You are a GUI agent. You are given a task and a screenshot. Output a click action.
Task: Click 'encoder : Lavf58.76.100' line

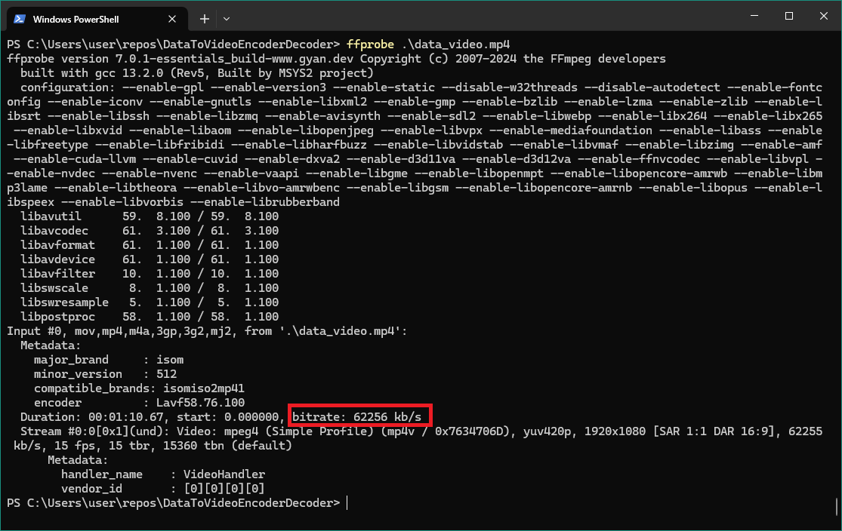coord(139,403)
